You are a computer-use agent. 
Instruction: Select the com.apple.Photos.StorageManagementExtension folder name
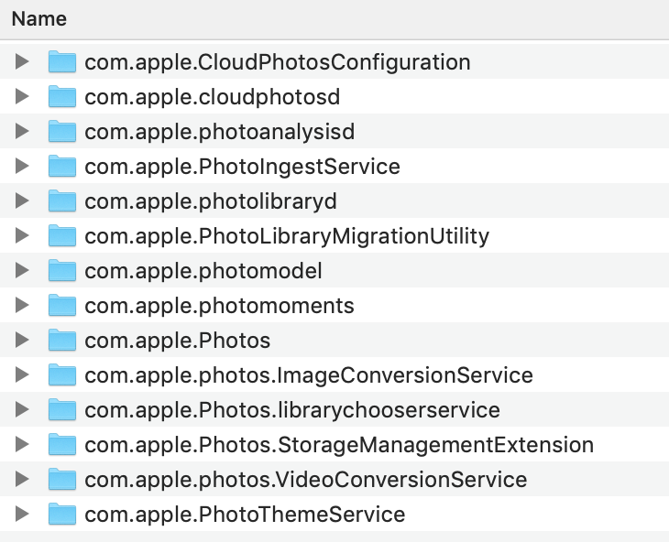click(339, 445)
